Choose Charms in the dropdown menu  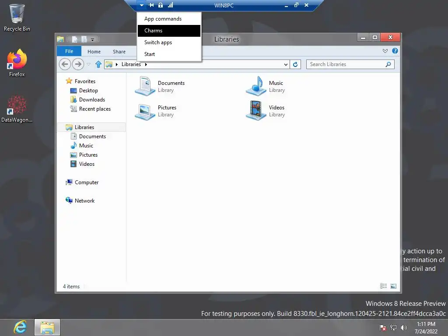tap(169, 31)
